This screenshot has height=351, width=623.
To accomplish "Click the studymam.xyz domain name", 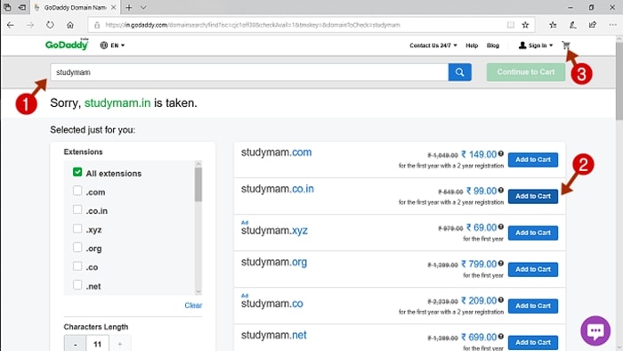I will pyautogui.click(x=274, y=231).
